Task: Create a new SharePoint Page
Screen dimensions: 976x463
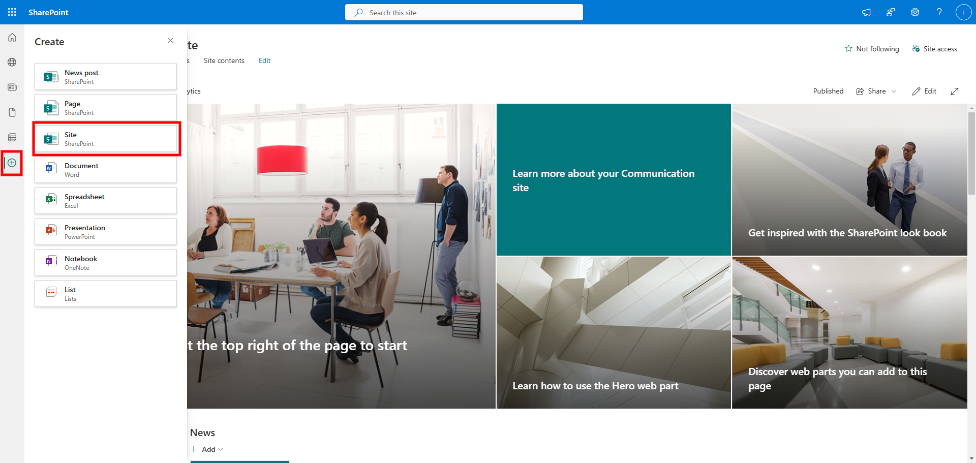Action: pyautogui.click(x=106, y=108)
